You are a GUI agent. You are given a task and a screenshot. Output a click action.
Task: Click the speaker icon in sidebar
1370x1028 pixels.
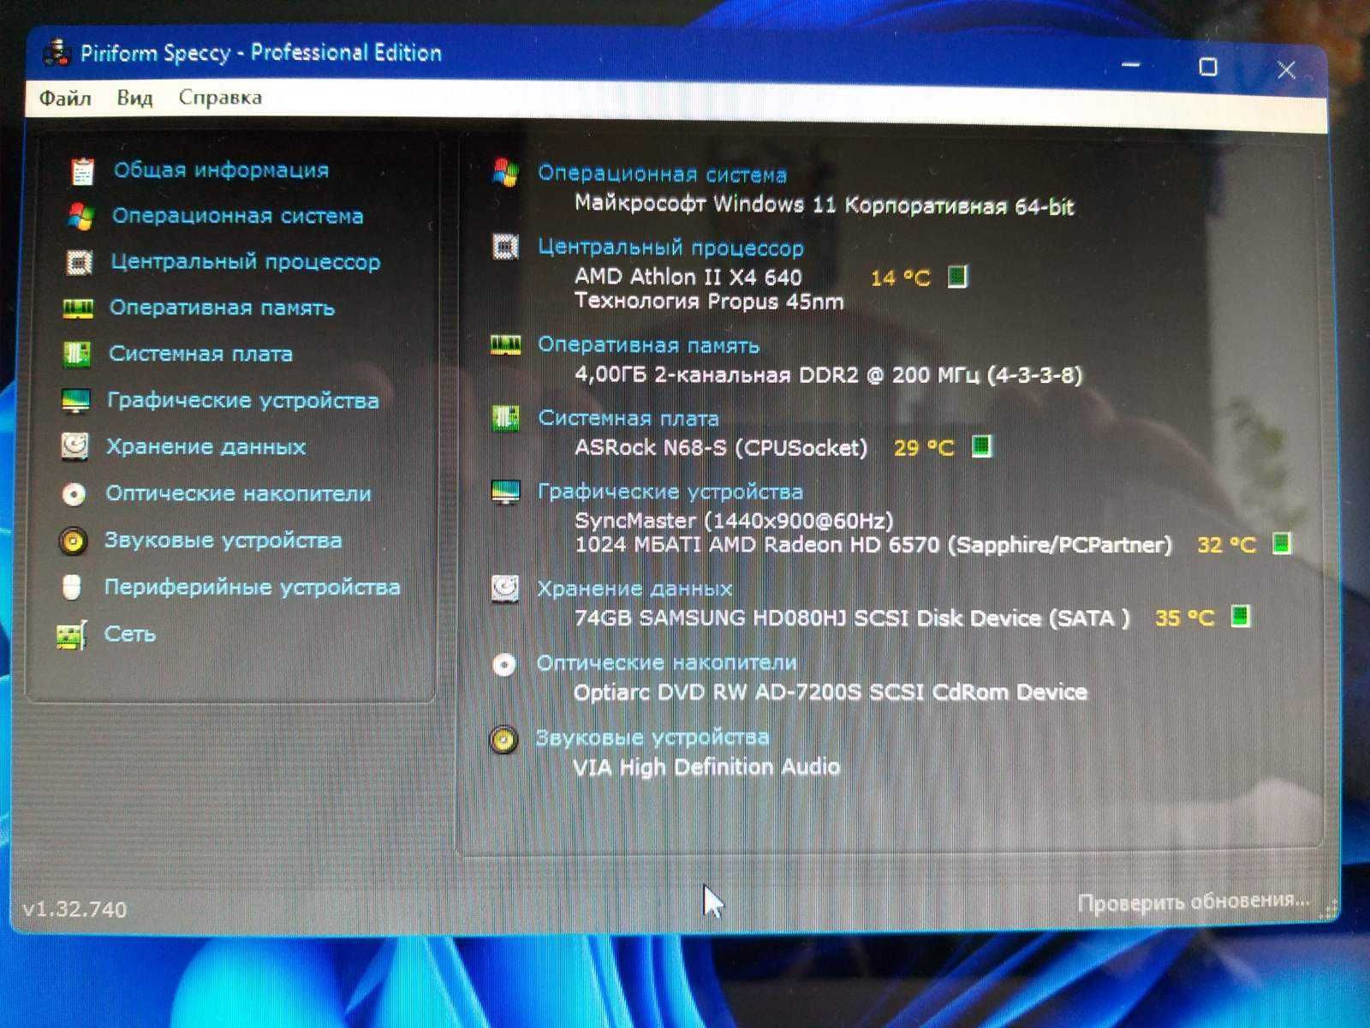[73, 541]
